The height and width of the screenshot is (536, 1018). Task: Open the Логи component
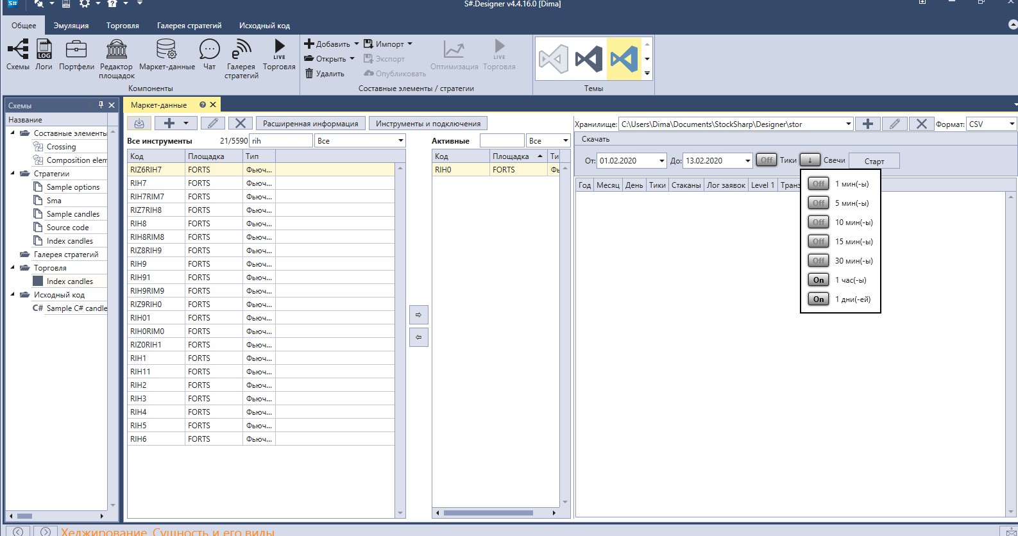click(x=44, y=54)
